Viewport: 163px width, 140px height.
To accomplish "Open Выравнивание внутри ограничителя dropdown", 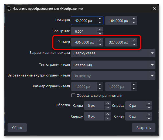I will tap(113, 76).
